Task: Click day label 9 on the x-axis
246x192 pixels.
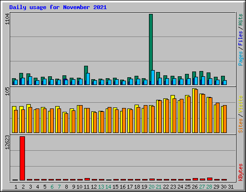Action: coord(74,187)
